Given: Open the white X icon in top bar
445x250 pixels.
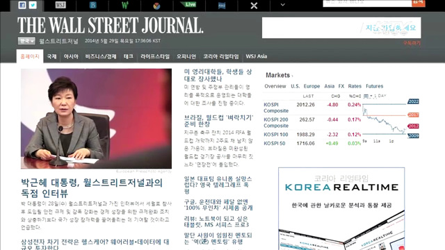Looking at the screenshot, I should coord(254,6).
